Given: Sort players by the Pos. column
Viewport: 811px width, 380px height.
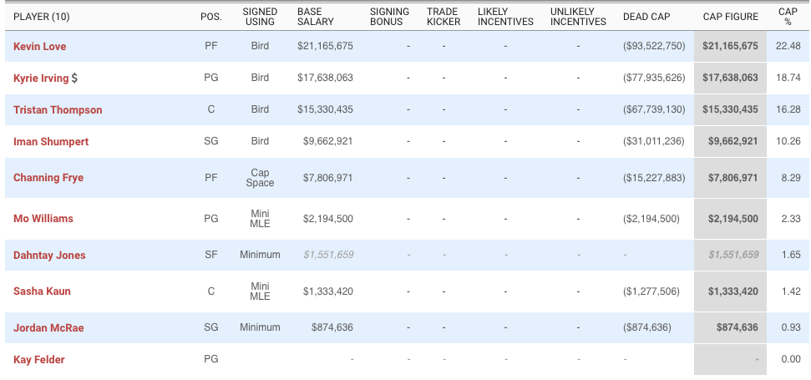Looking at the screenshot, I should pos(210,17).
